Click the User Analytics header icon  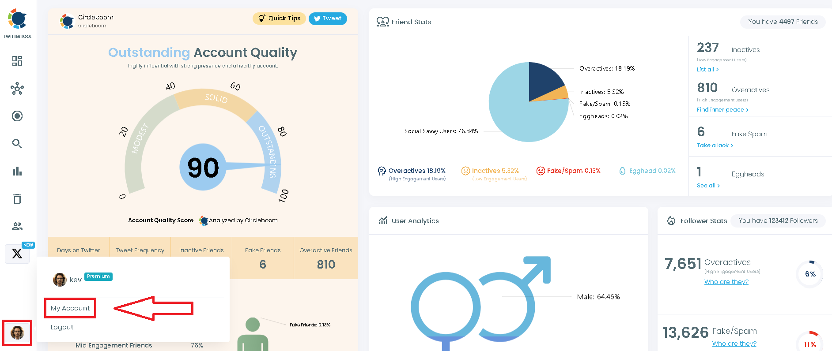point(383,220)
